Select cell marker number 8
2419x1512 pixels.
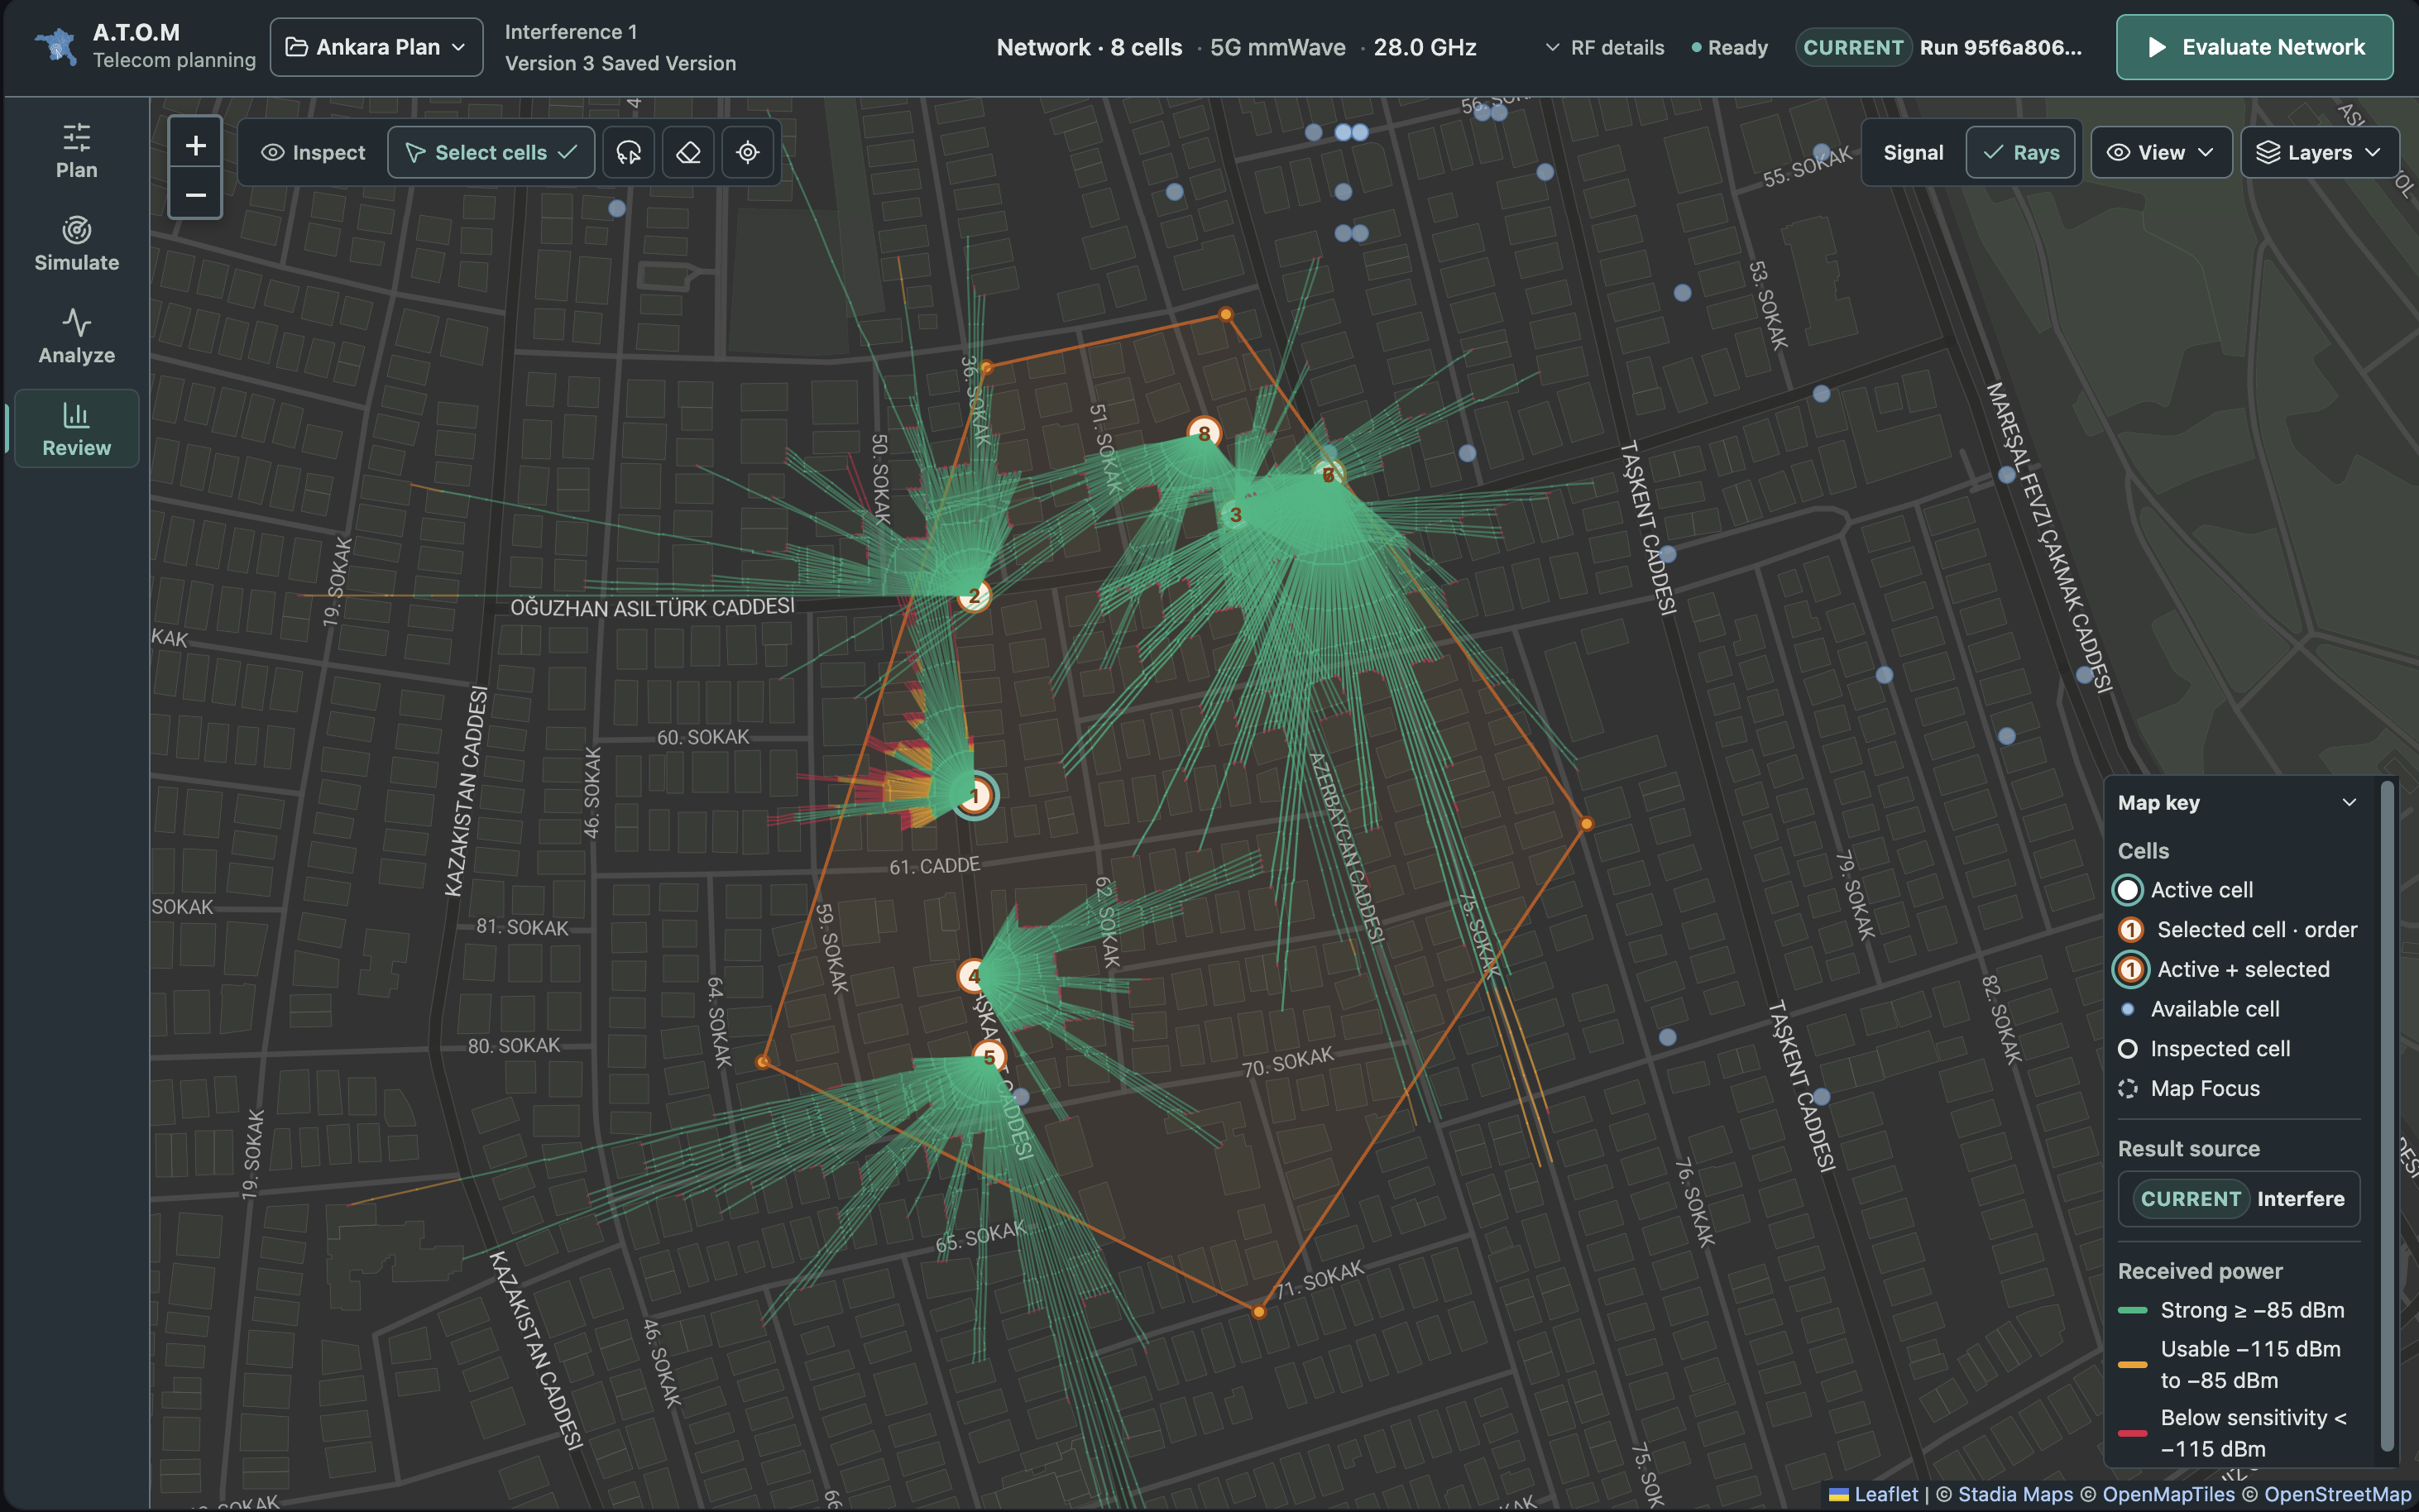click(1204, 433)
